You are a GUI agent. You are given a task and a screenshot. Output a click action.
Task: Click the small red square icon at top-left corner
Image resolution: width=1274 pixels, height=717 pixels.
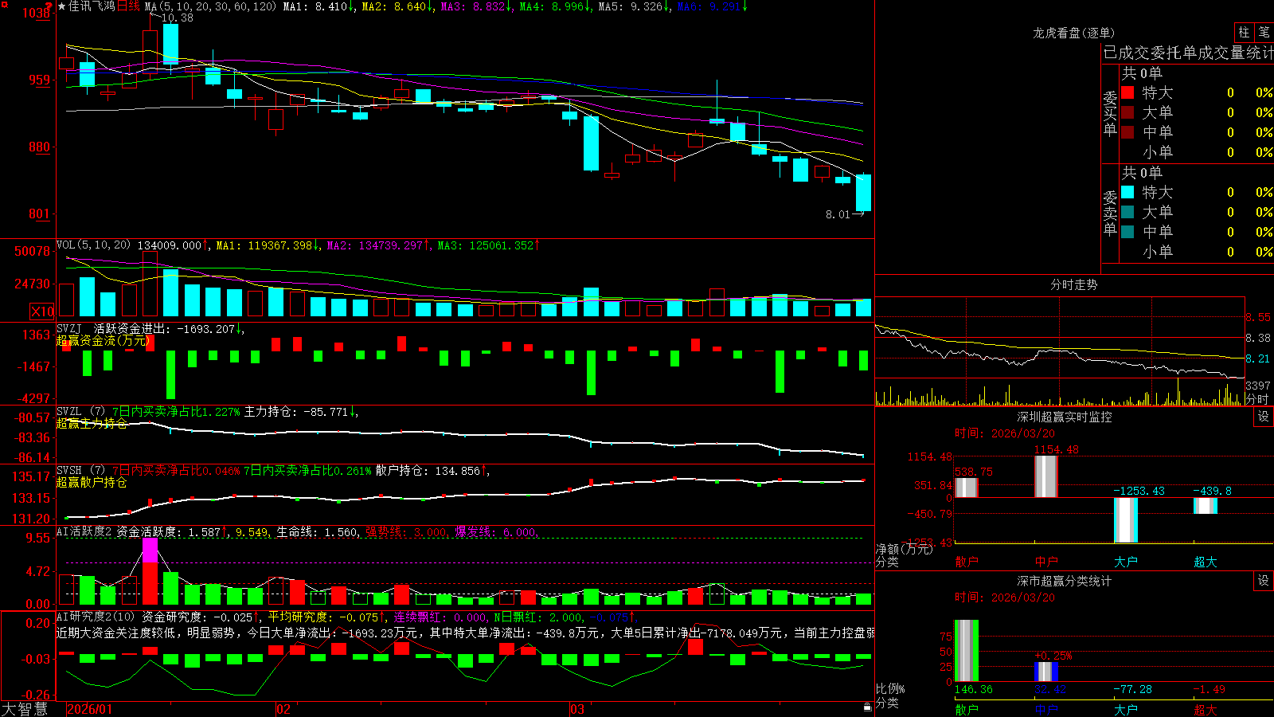click(5, 4)
